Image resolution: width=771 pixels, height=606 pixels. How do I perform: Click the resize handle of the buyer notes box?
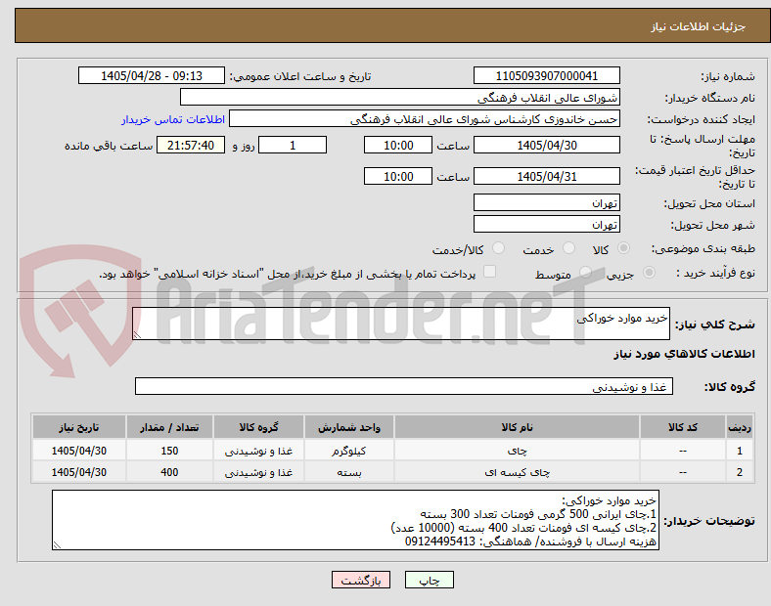tap(57, 545)
